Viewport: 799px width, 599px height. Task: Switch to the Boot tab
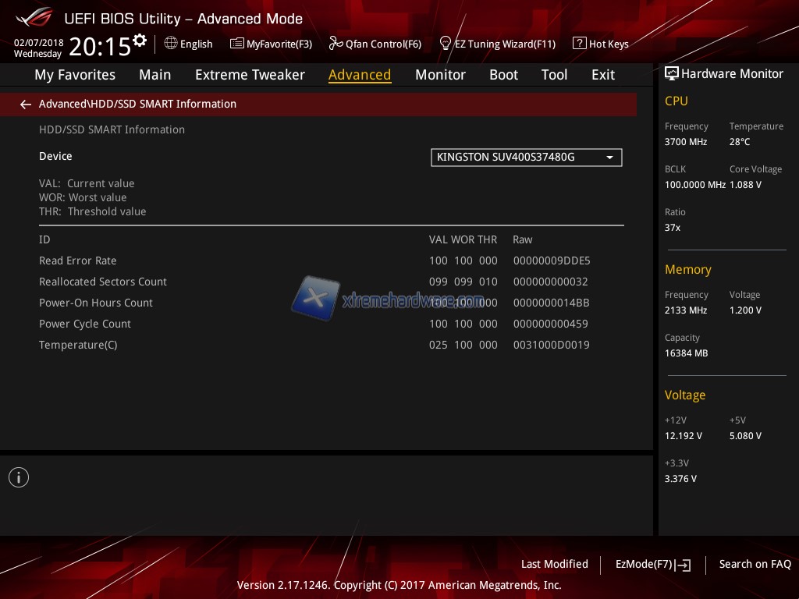(x=503, y=75)
